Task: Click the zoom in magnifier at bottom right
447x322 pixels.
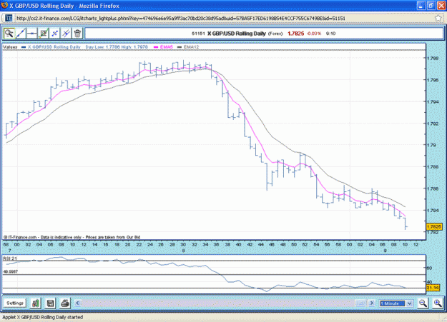Action: tap(437, 303)
